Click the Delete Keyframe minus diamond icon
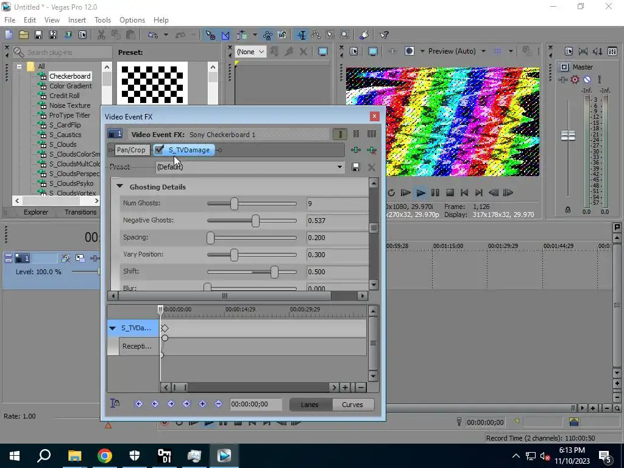The width and height of the screenshot is (624, 468). (218, 404)
